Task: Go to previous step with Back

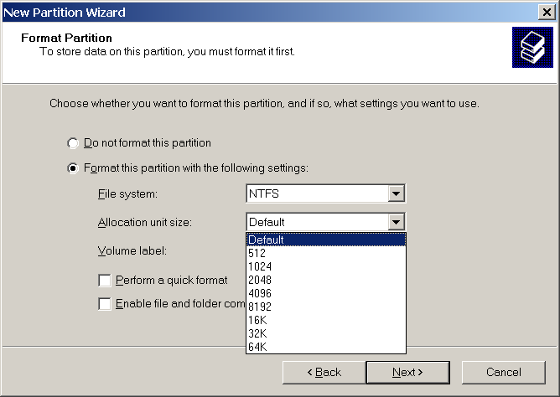Action: pos(324,372)
